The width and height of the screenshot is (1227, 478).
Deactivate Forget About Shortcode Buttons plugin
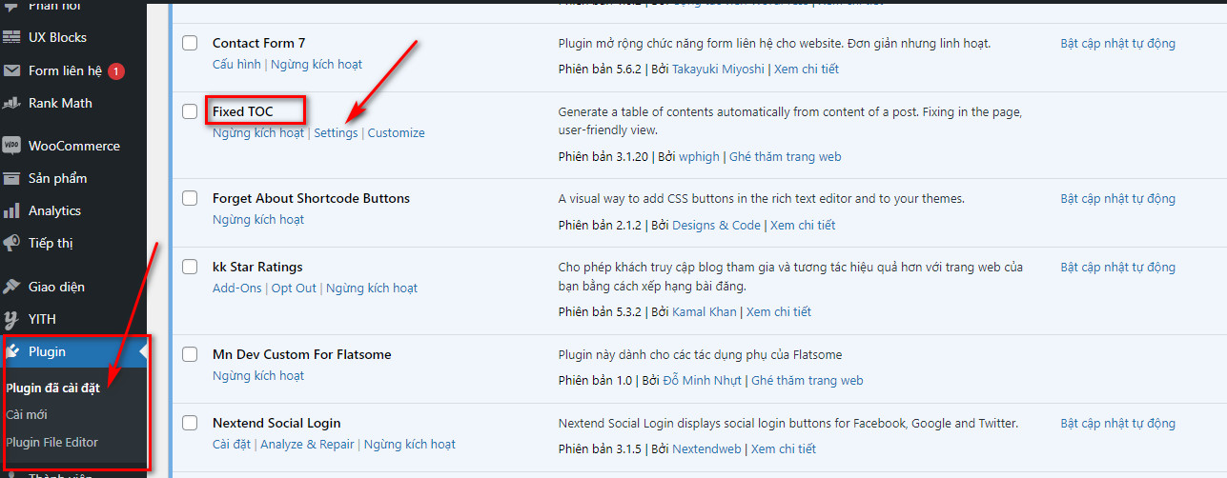click(258, 219)
